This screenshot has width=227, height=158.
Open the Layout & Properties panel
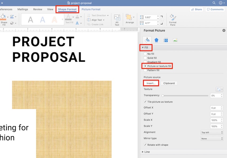(x=166, y=39)
